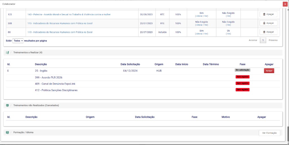Open 143 - Palestra Assédio Moral link
This screenshot has height=145, width=289.
click(x=69, y=14)
